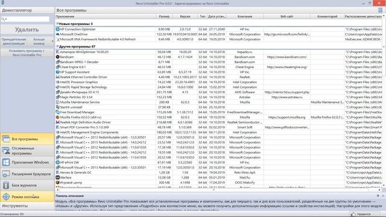Open the Windows Apps tab
The height and width of the screenshot is (217, 386).
(x=27, y=162)
